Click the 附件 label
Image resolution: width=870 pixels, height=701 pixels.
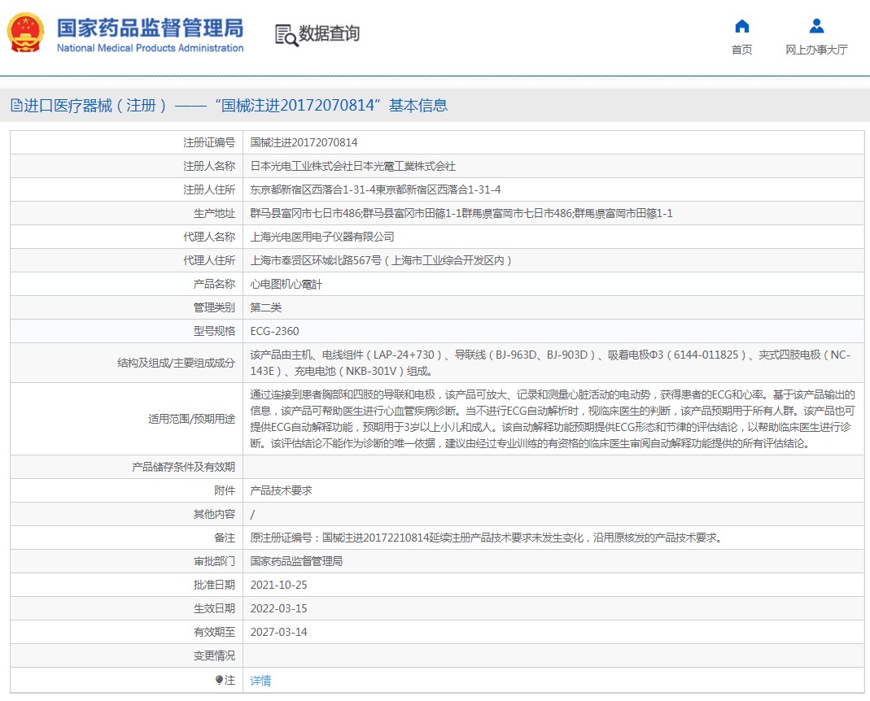tap(225, 490)
